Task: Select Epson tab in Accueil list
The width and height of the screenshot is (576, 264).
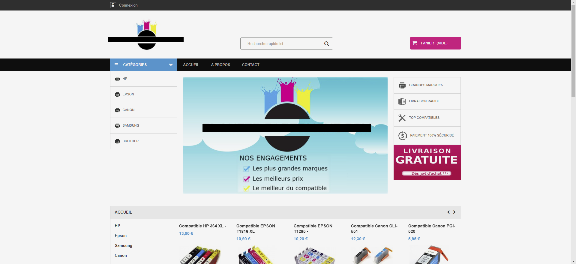Action: (x=121, y=235)
